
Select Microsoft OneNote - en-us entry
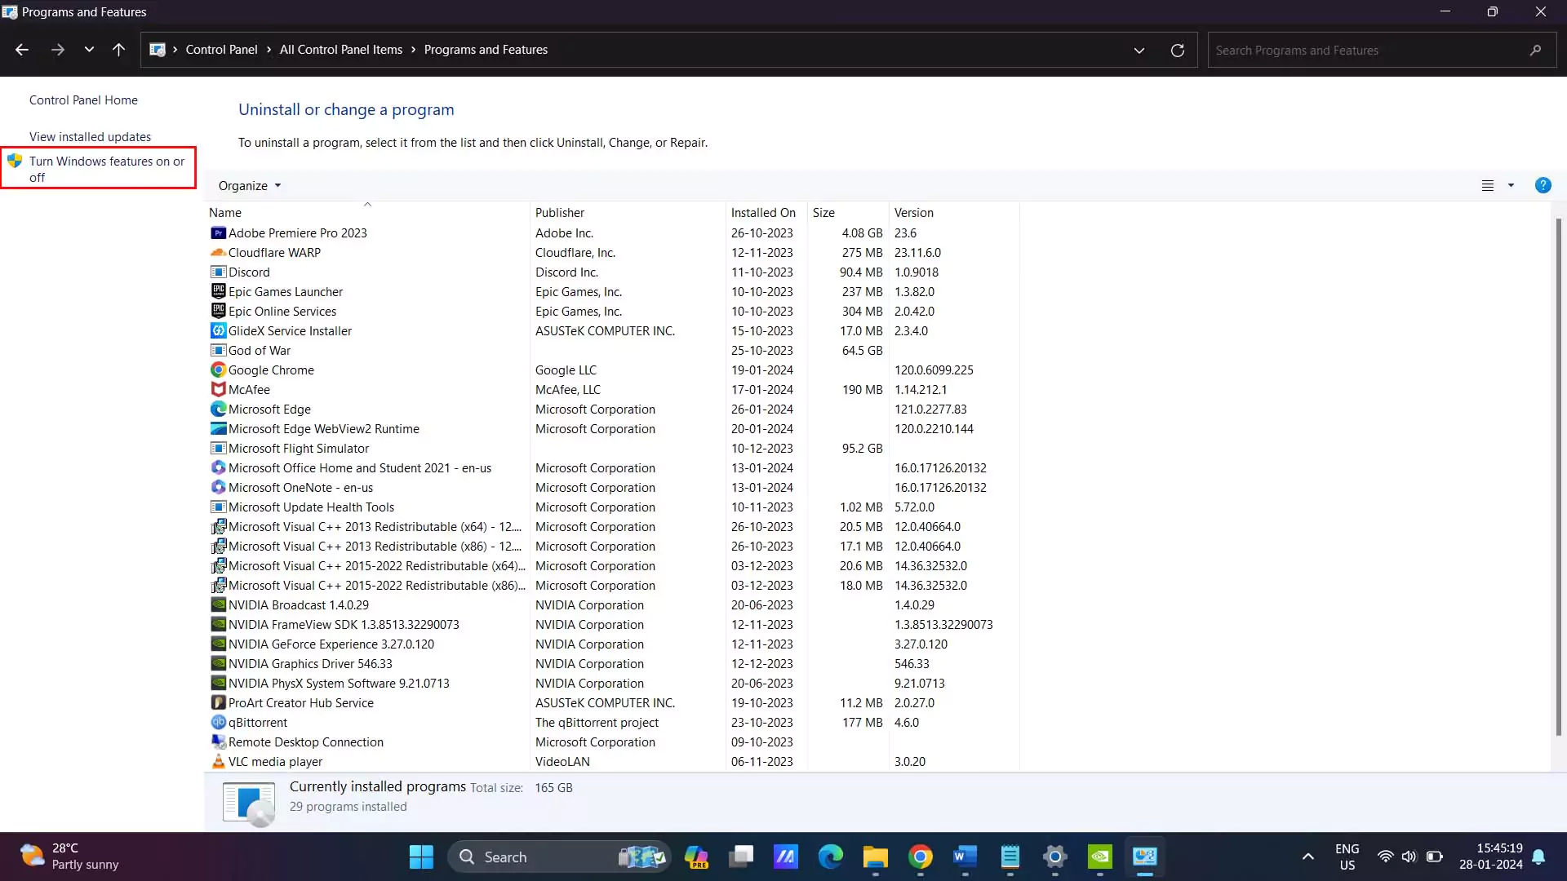click(x=300, y=488)
